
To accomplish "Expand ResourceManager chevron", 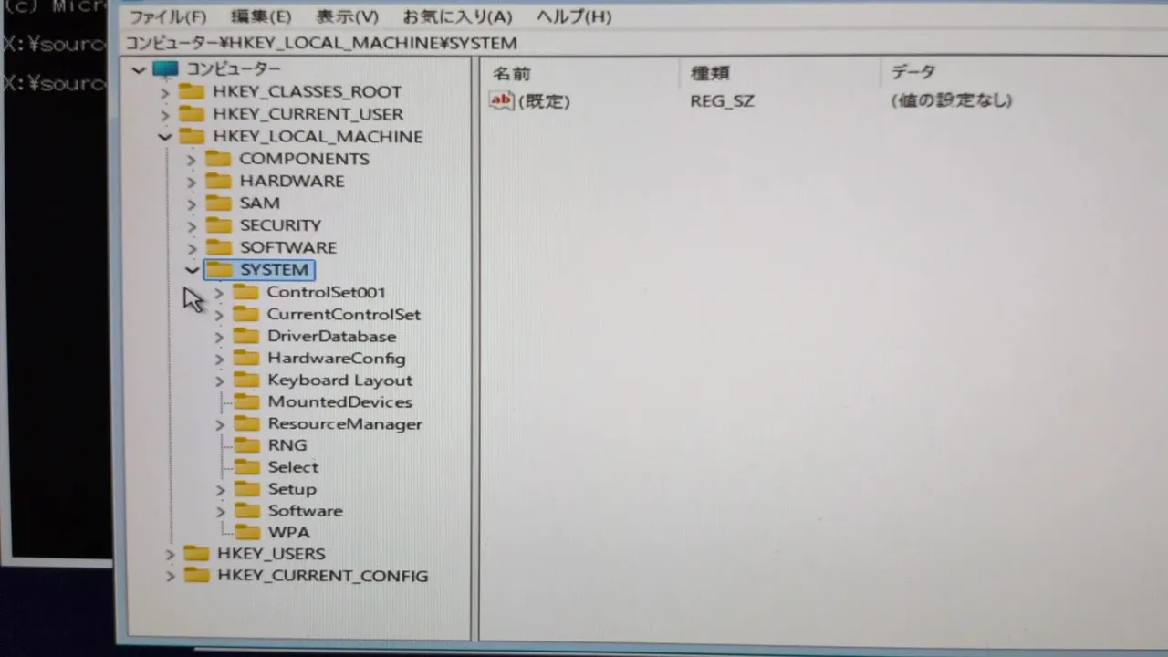I will (x=220, y=424).
